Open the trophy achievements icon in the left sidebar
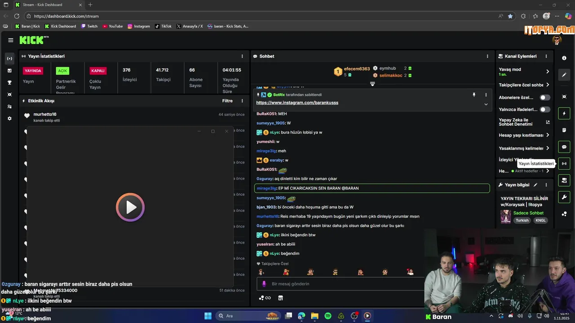 click(9, 83)
